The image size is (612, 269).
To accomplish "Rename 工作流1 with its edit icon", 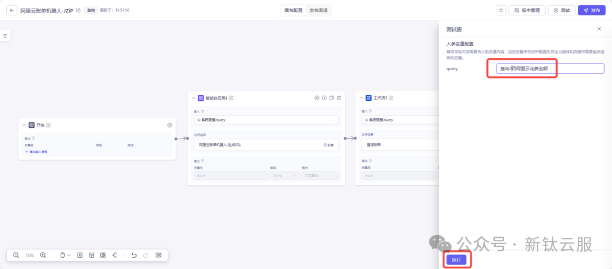I will coord(390,98).
